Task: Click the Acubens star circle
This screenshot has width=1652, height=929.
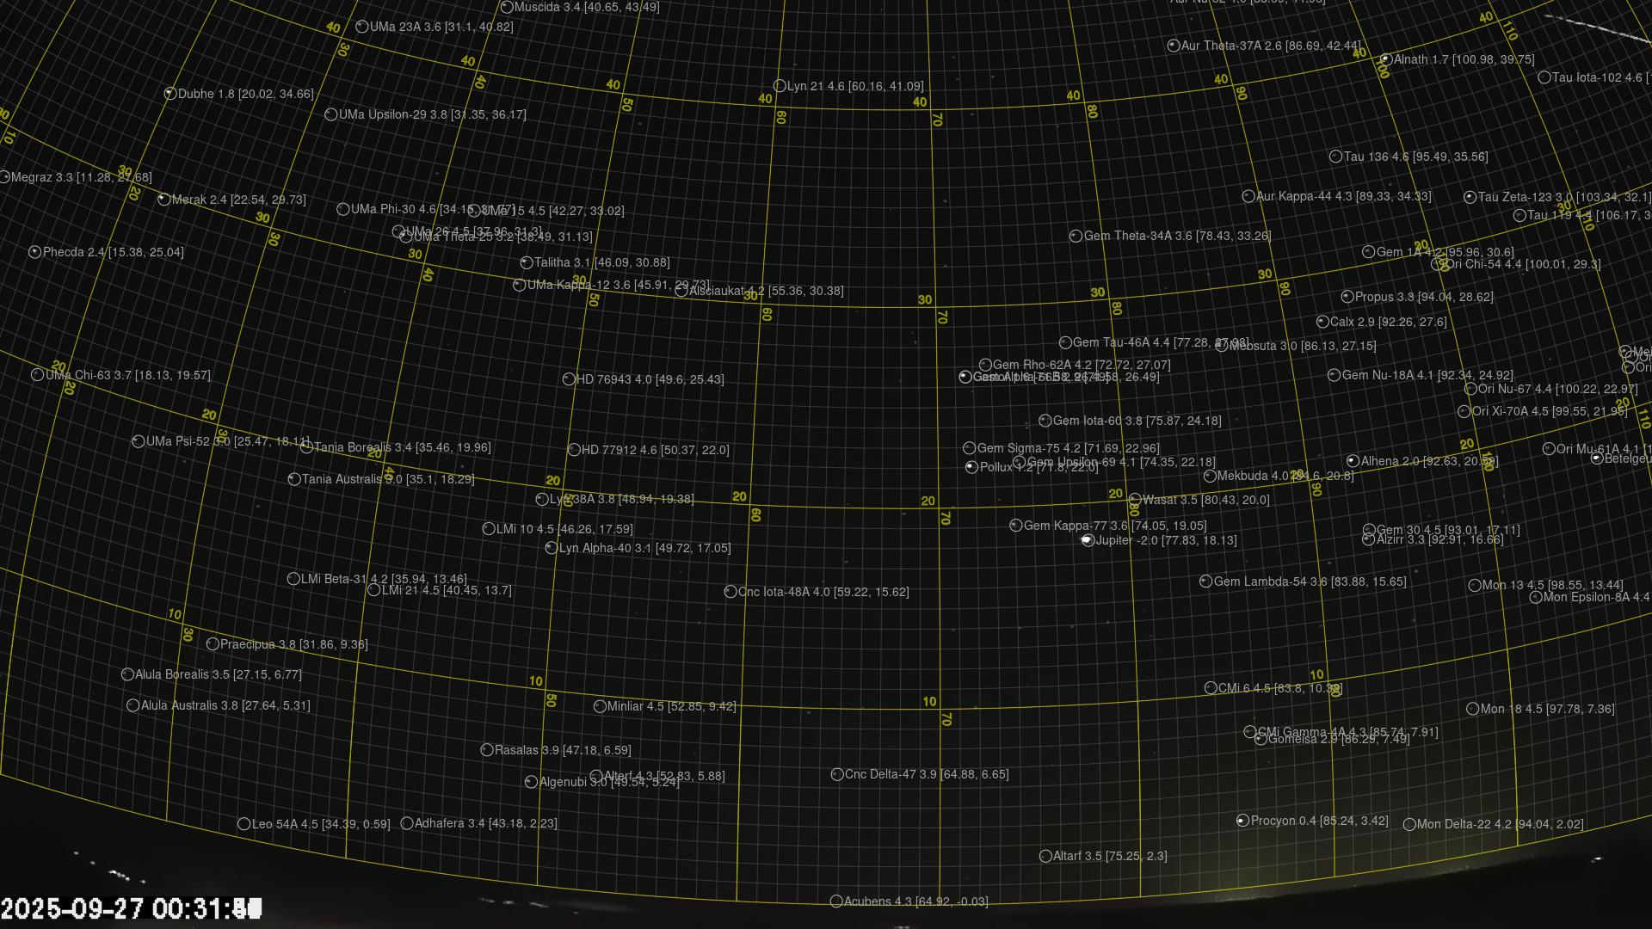Action: (836, 901)
